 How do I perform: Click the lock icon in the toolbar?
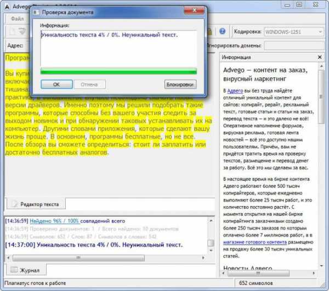pos(209,31)
